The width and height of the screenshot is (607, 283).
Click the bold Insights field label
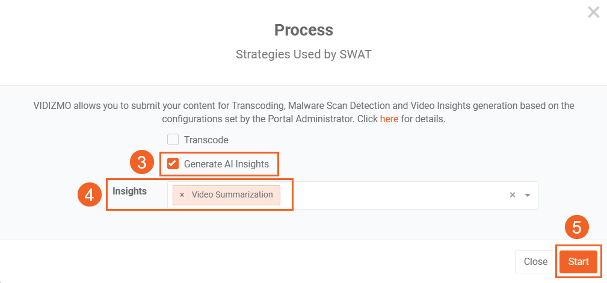click(x=130, y=191)
